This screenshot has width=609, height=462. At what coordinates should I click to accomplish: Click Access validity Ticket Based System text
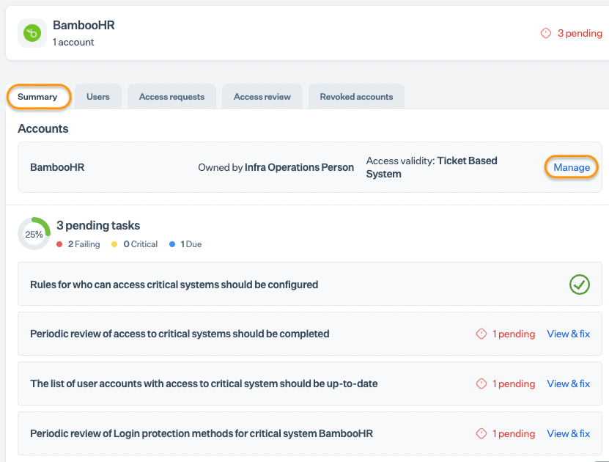tap(432, 167)
